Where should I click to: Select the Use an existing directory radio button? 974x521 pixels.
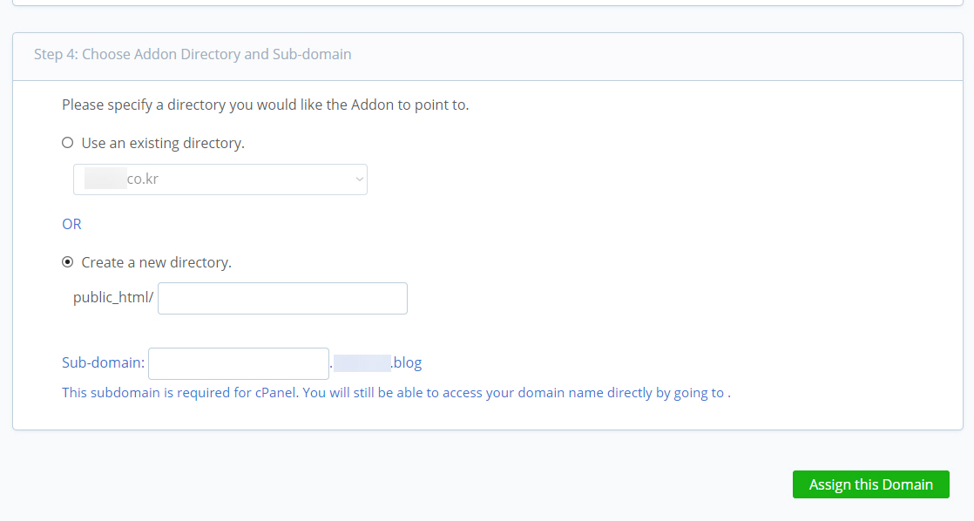68,143
